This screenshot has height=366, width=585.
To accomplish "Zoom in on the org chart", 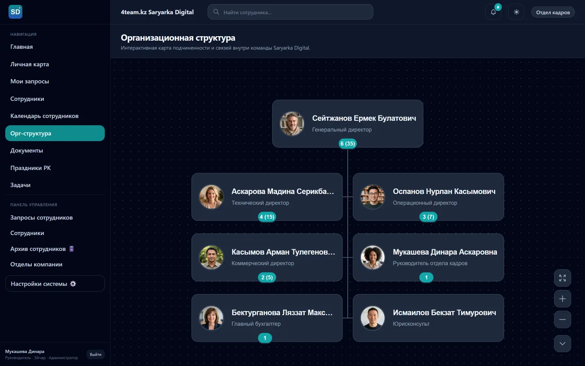I will coord(562,299).
